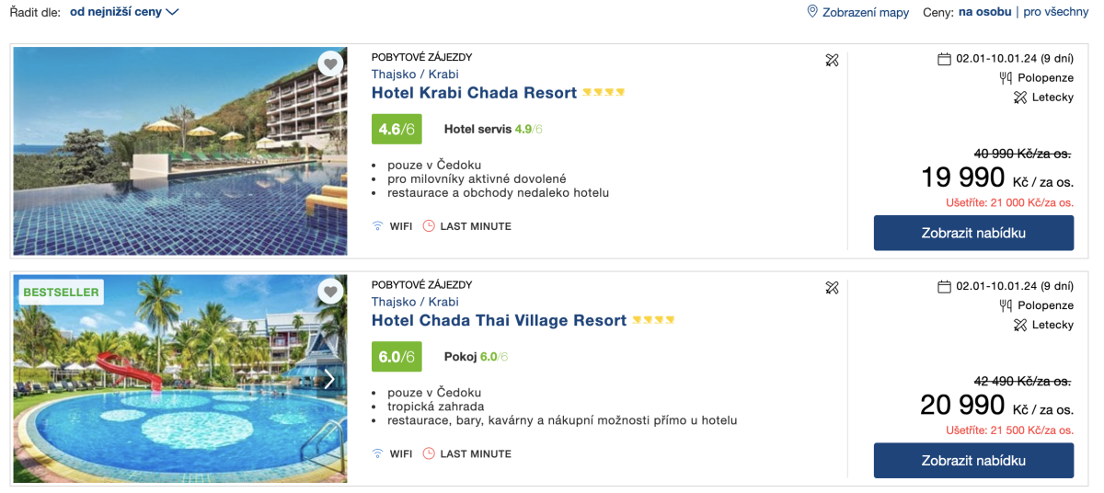
Task: Click the crossed plane icon on Chada Thai Village card
Action: (833, 288)
